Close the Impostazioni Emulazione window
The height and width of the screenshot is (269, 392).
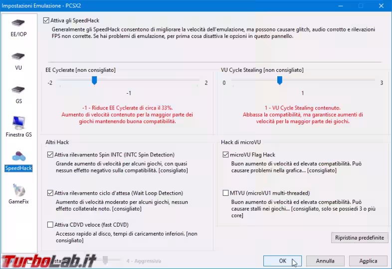381,6
